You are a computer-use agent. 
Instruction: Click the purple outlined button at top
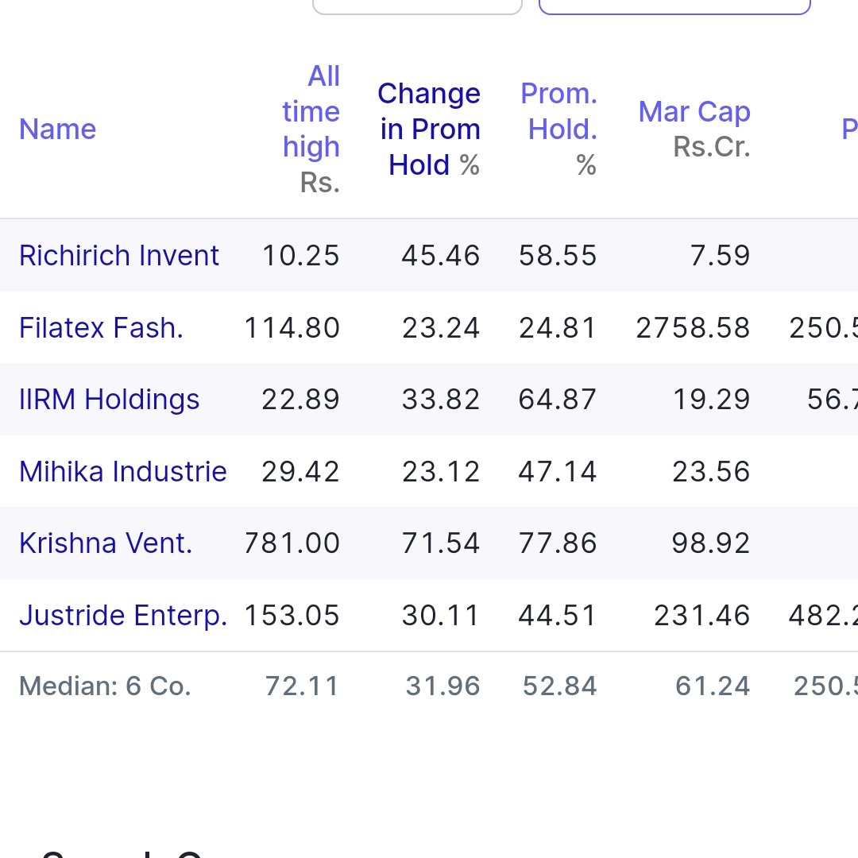[674, 6]
